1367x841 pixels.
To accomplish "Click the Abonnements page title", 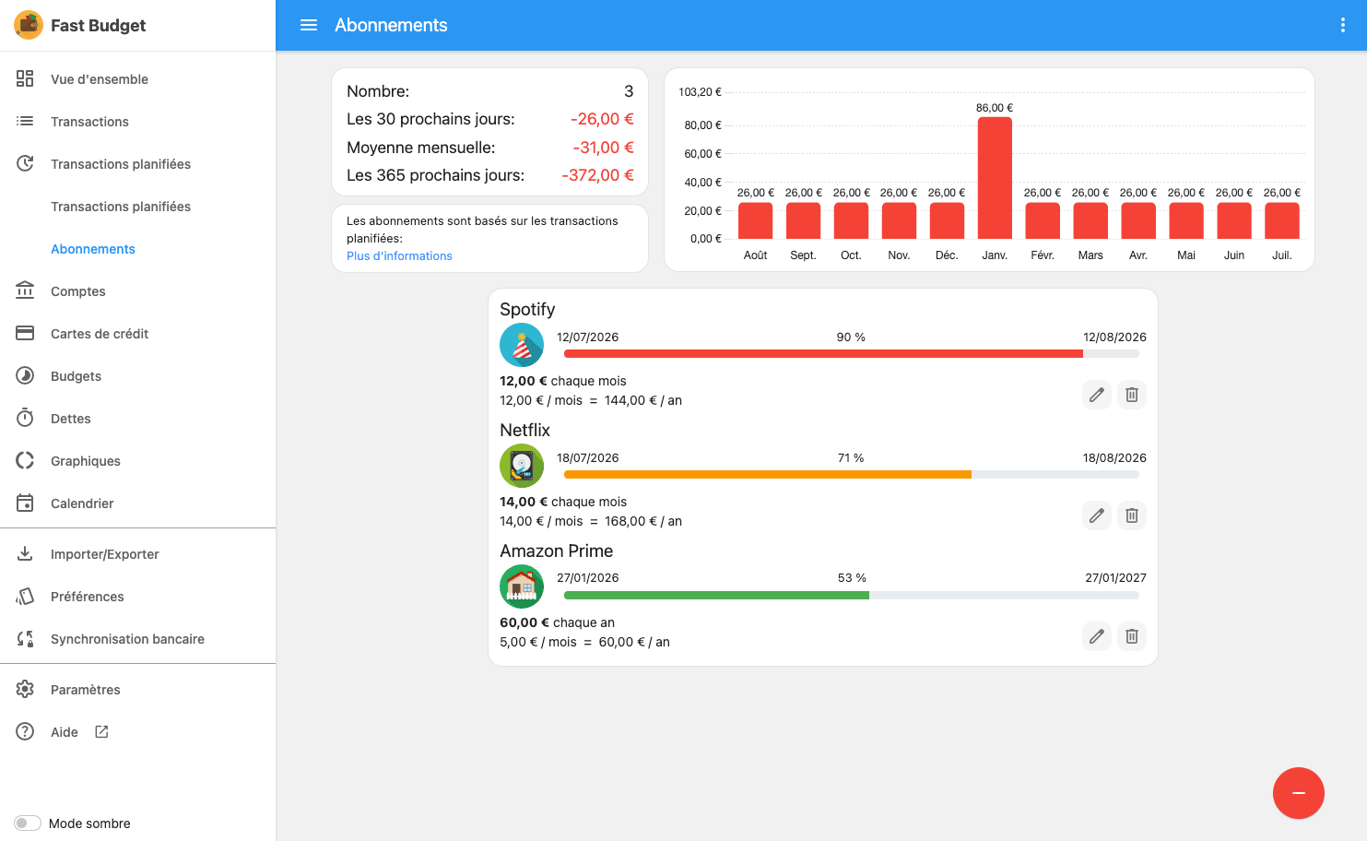I will pyautogui.click(x=391, y=25).
